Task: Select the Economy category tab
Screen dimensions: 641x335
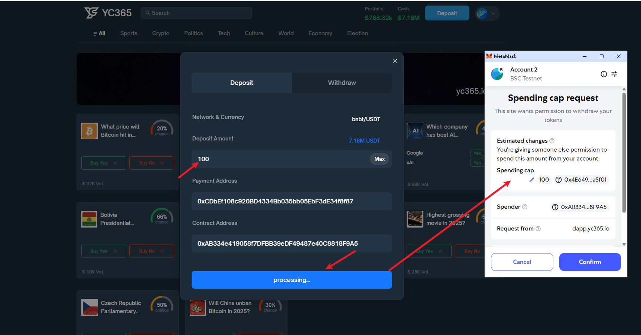Action: point(320,33)
